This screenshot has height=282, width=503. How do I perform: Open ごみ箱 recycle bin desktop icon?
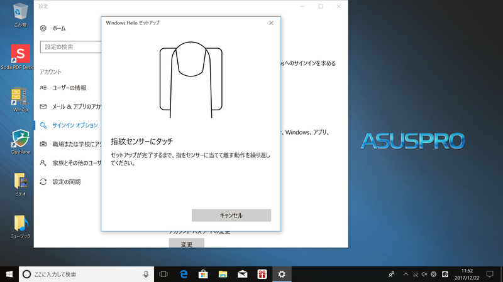point(21,14)
